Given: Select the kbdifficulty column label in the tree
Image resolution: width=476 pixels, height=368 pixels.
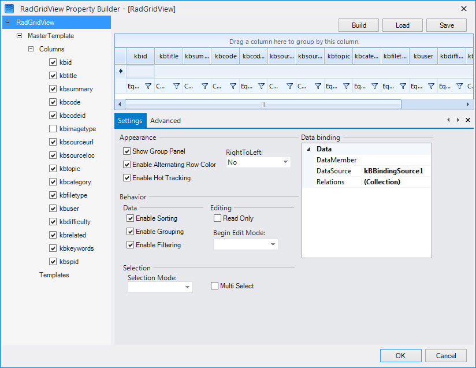Looking at the screenshot, I should pyautogui.click(x=75, y=222).
